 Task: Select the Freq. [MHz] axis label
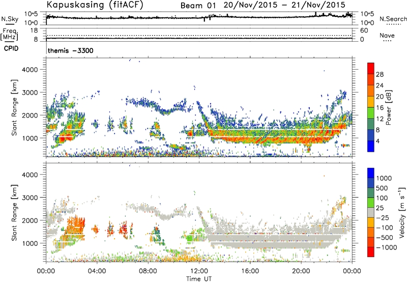10,35
